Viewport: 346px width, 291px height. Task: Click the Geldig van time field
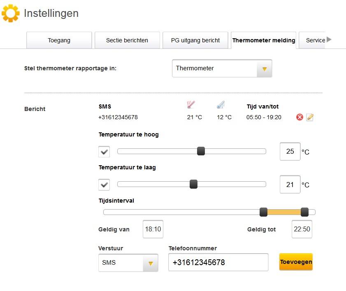[x=153, y=229]
